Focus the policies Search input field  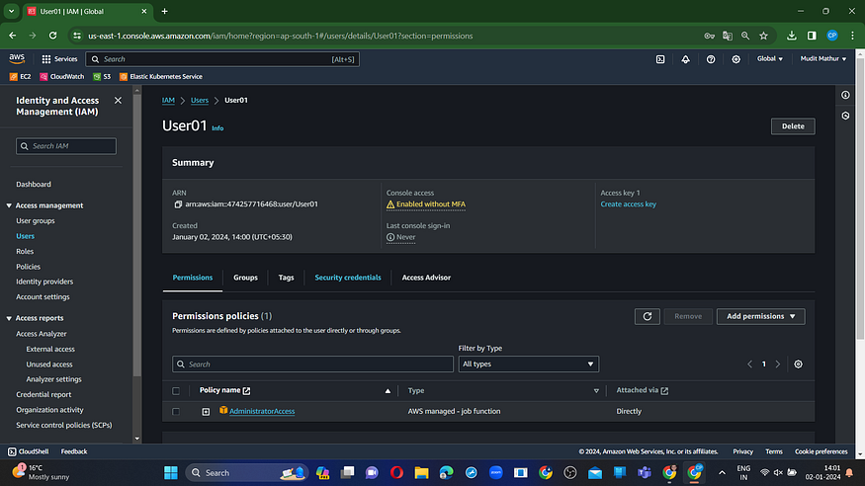click(312, 364)
